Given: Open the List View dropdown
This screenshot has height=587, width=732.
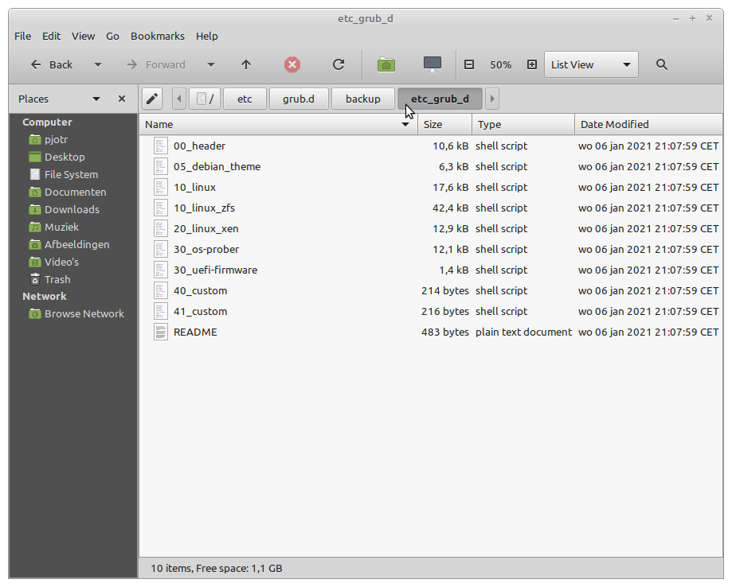Looking at the screenshot, I should (x=590, y=64).
